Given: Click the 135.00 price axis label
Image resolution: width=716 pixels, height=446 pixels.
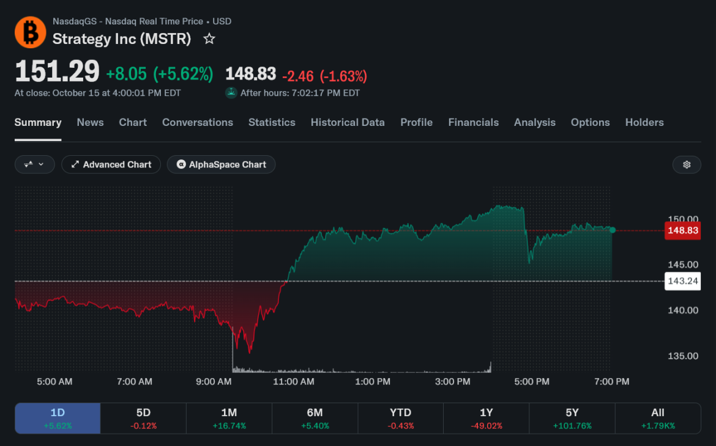Looking at the screenshot, I should 683,356.
